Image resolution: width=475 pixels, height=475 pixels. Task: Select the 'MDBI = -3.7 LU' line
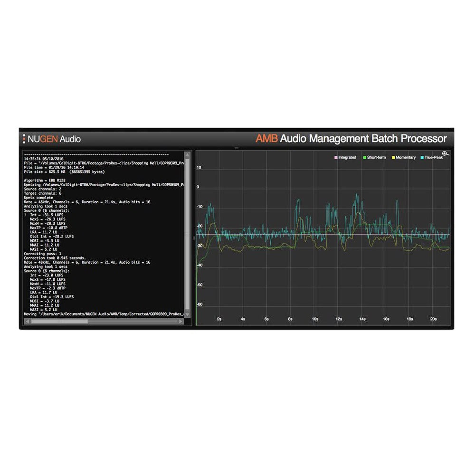pos(45,301)
